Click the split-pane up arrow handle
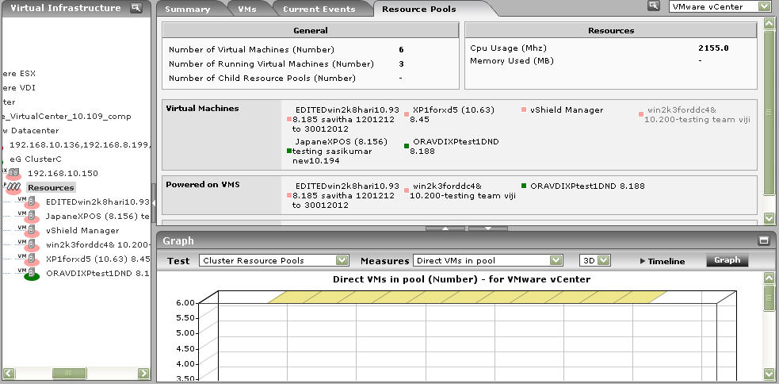Image resolution: width=779 pixels, height=384 pixels. coord(445,228)
